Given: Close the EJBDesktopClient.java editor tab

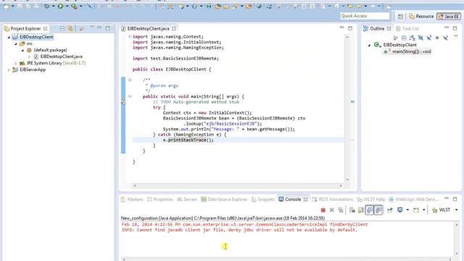Looking at the screenshot, I should (x=174, y=29).
